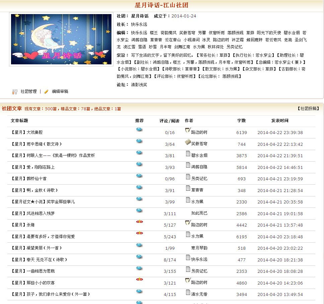Image resolution: width=324 pixels, height=304 pixels.
Task: Click timestamp 2014-04-22 23:39:38
Action: [x=280, y=132]
